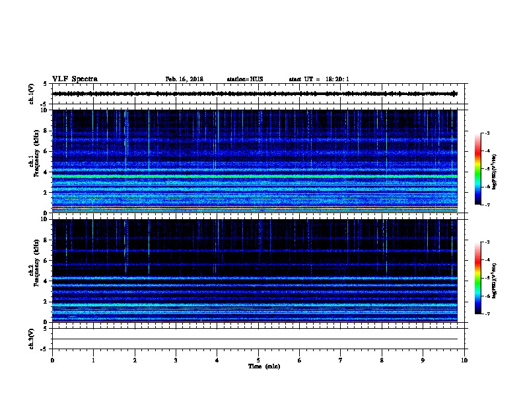This screenshot has width=523, height=404.
Task: Select the date text "Feb. 16, 2018"
Action: point(184,79)
